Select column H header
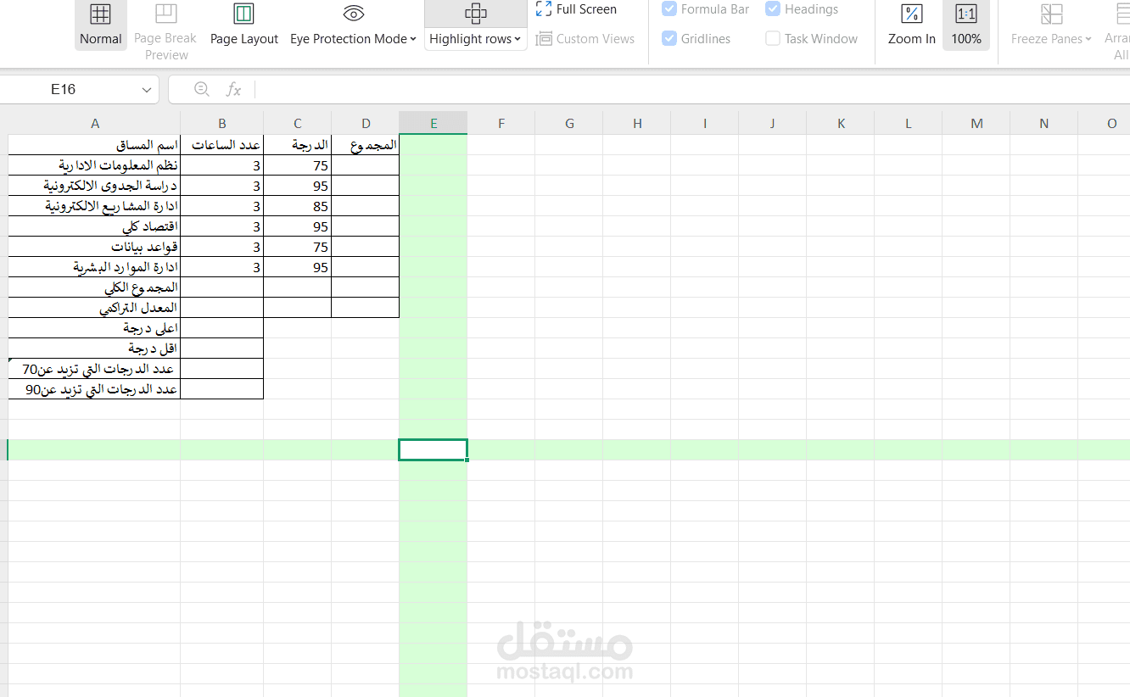The height and width of the screenshot is (697, 1130). (x=637, y=123)
